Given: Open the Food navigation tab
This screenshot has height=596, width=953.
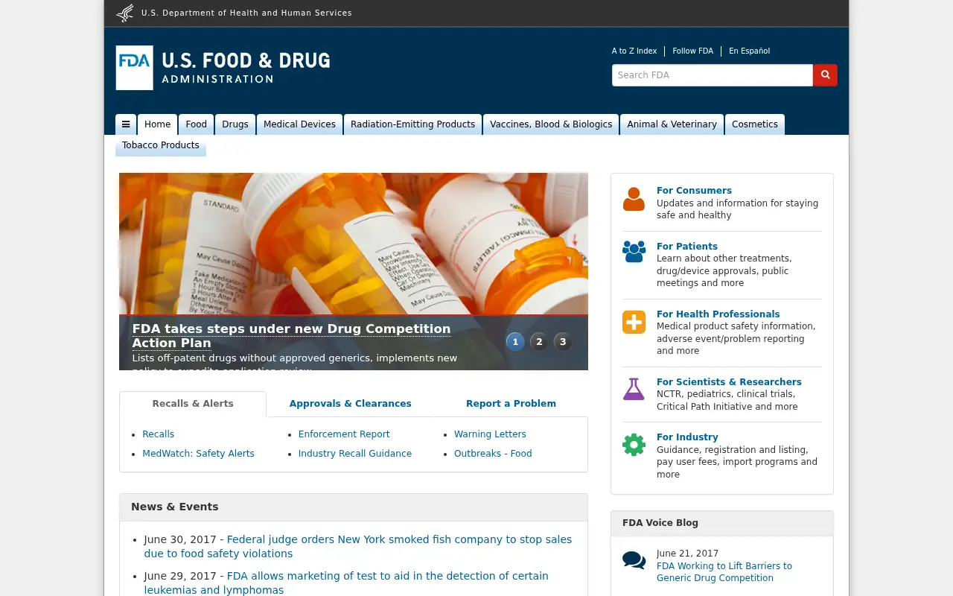Looking at the screenshot, I should click(x=197, y=124).
